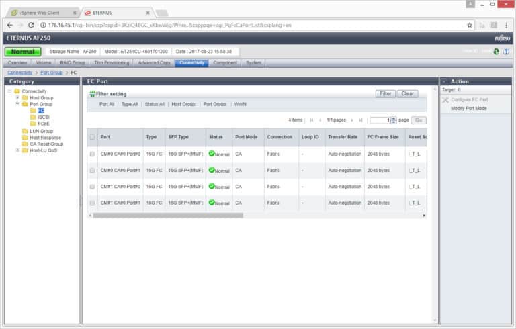Check the CM#0 CA#0 Port#0 row checkbox
This screenshot has height=329, width=516.
tap(92, 154)
